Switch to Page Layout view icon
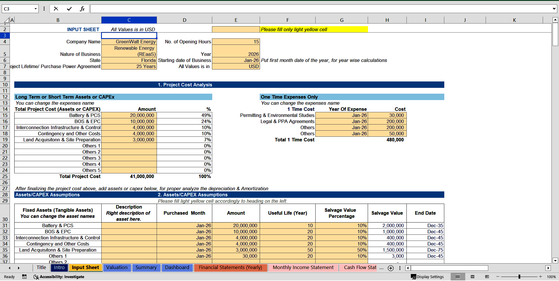Screen dimensions: 559x281 coord(473,277)
